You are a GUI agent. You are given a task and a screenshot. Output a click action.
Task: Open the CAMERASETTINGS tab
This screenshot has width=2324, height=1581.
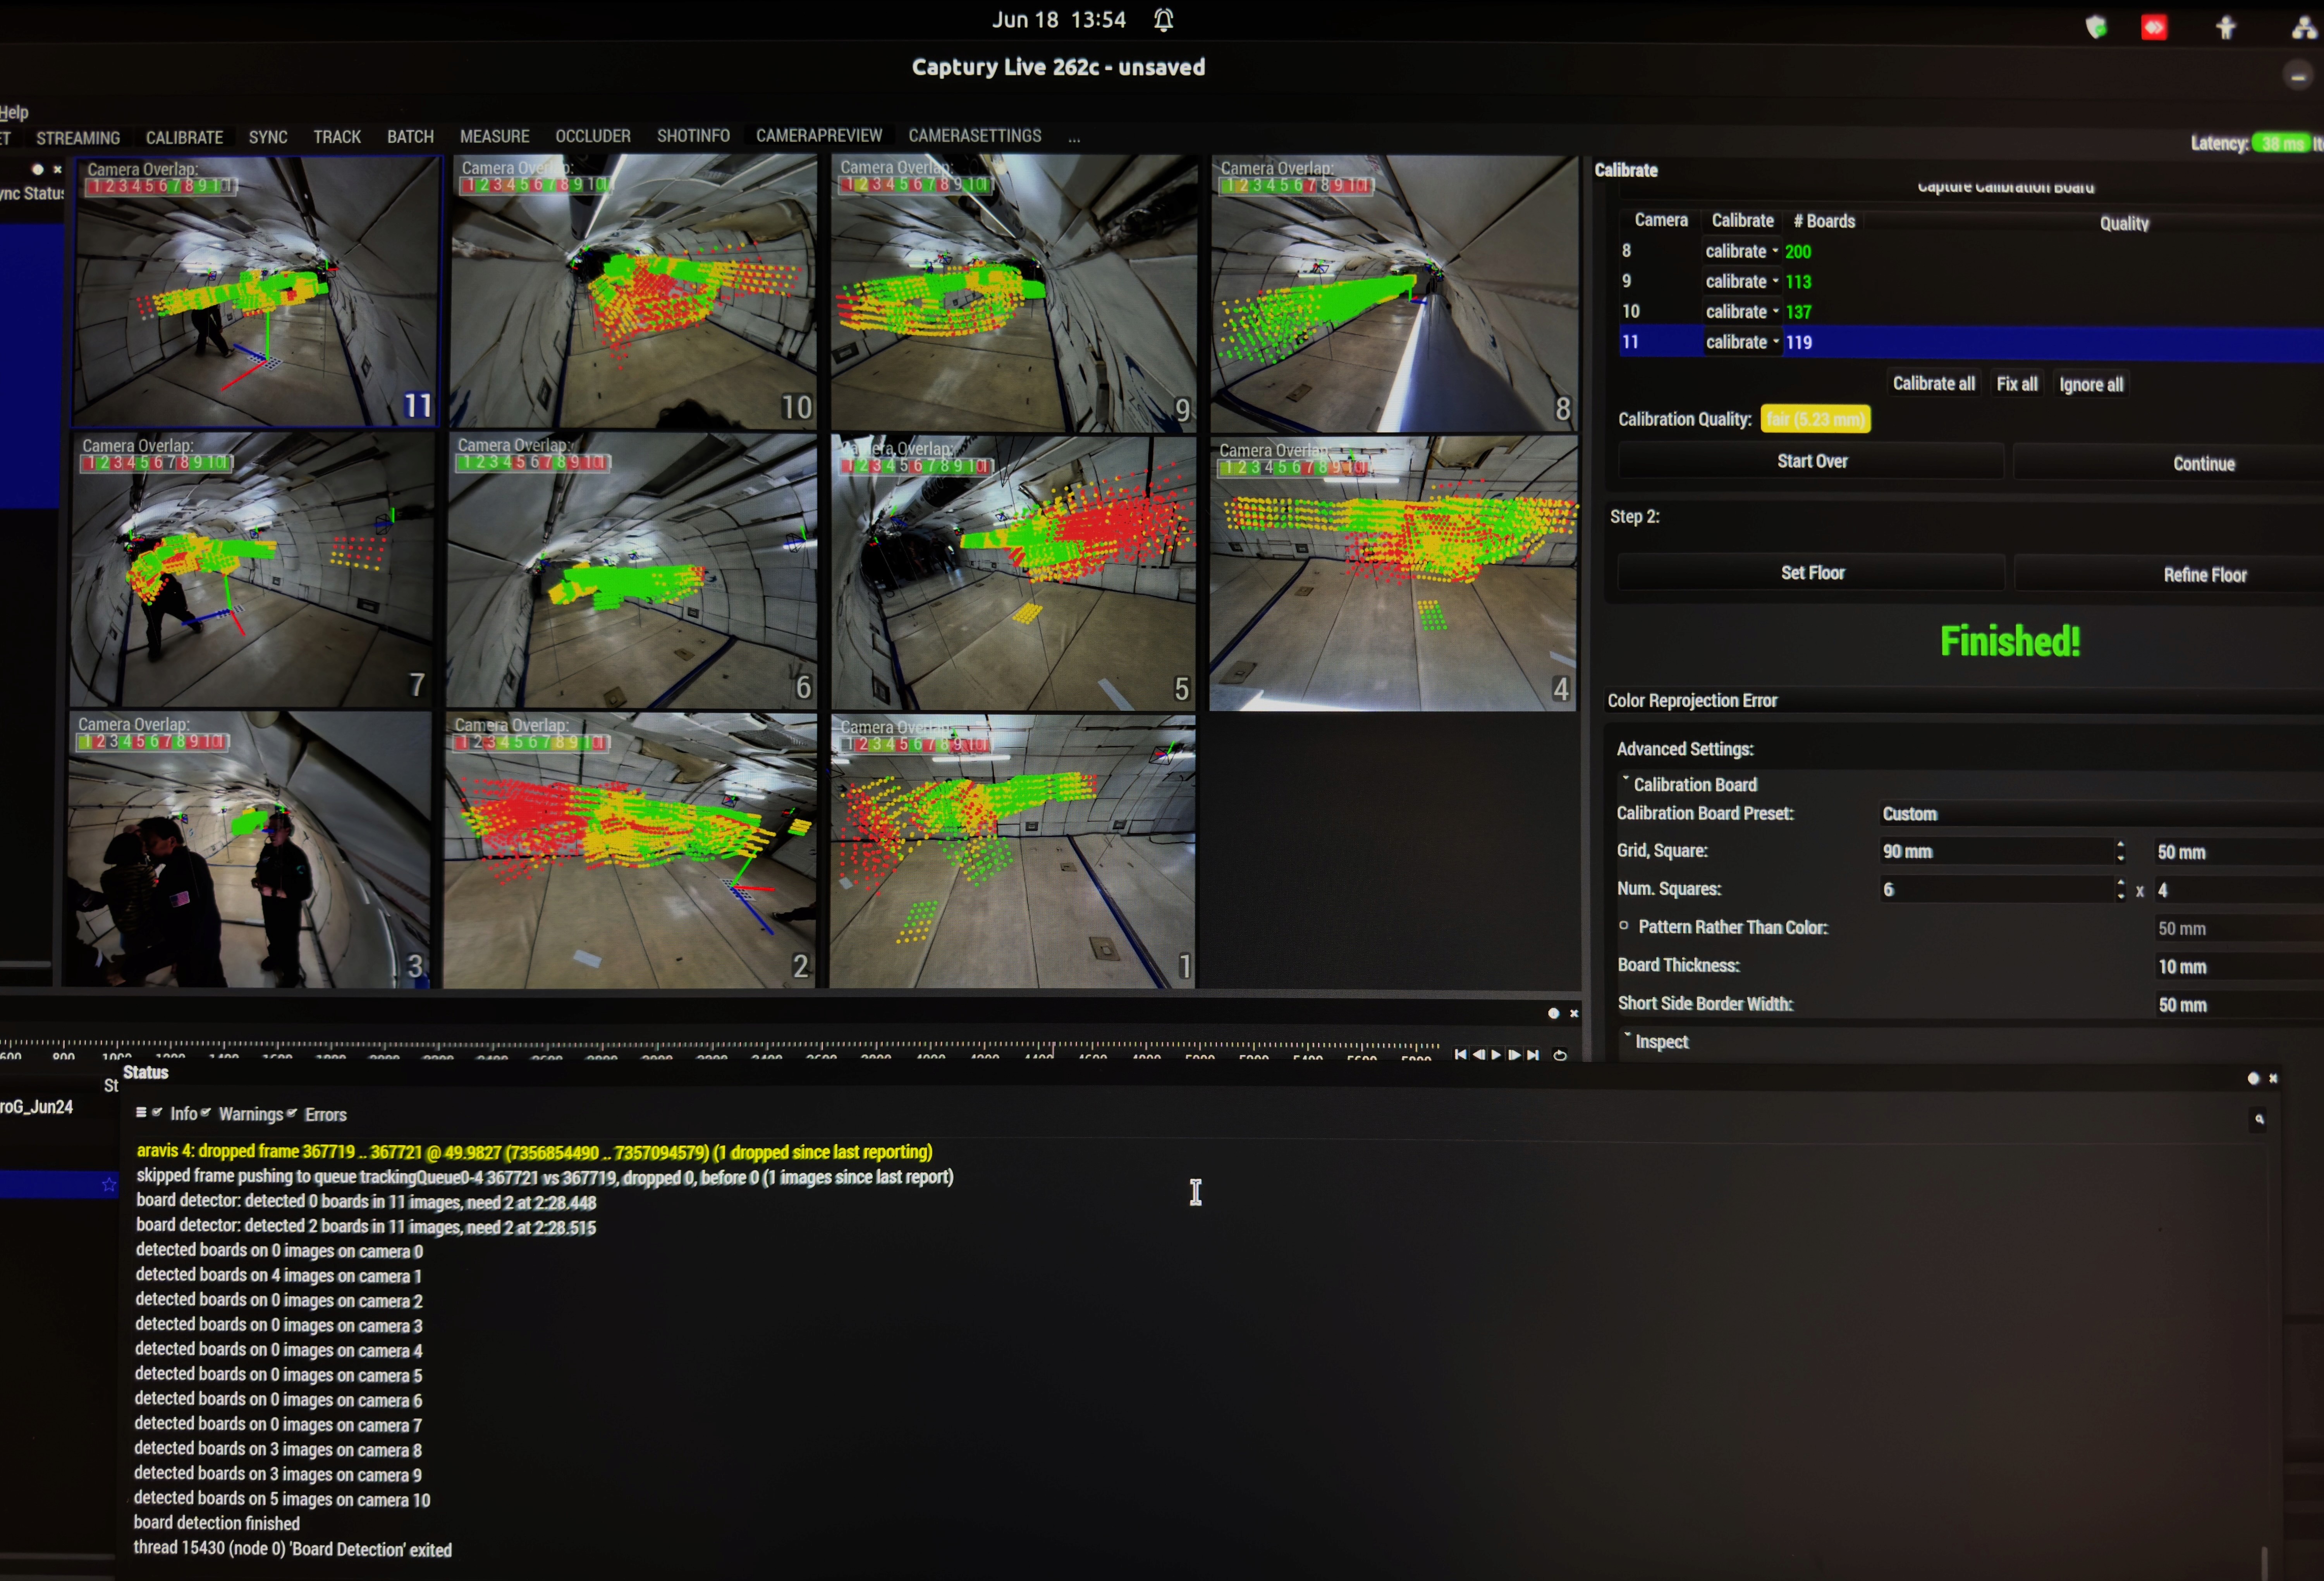[974, 136]
